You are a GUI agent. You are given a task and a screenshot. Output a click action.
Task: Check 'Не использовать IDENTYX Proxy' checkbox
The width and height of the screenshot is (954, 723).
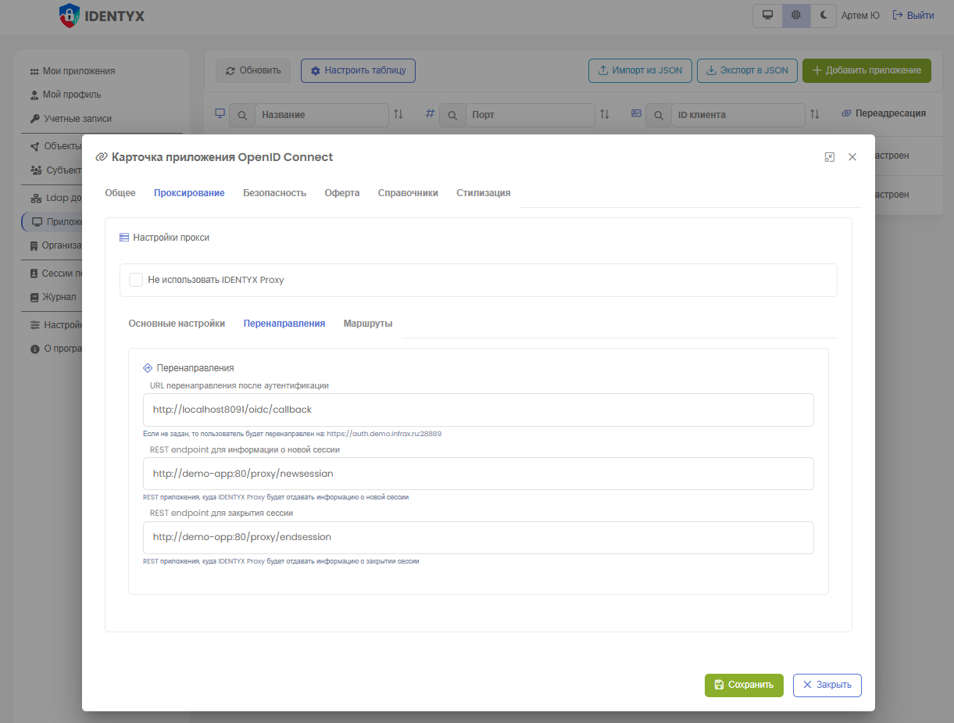(x=136, y=280)
